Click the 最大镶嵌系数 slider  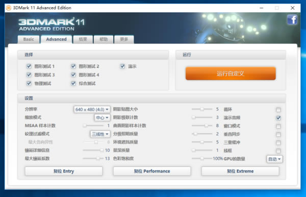(93, 159)
